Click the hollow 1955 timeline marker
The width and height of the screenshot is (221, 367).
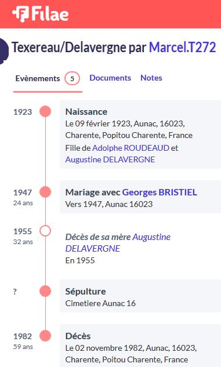(45, 231)
